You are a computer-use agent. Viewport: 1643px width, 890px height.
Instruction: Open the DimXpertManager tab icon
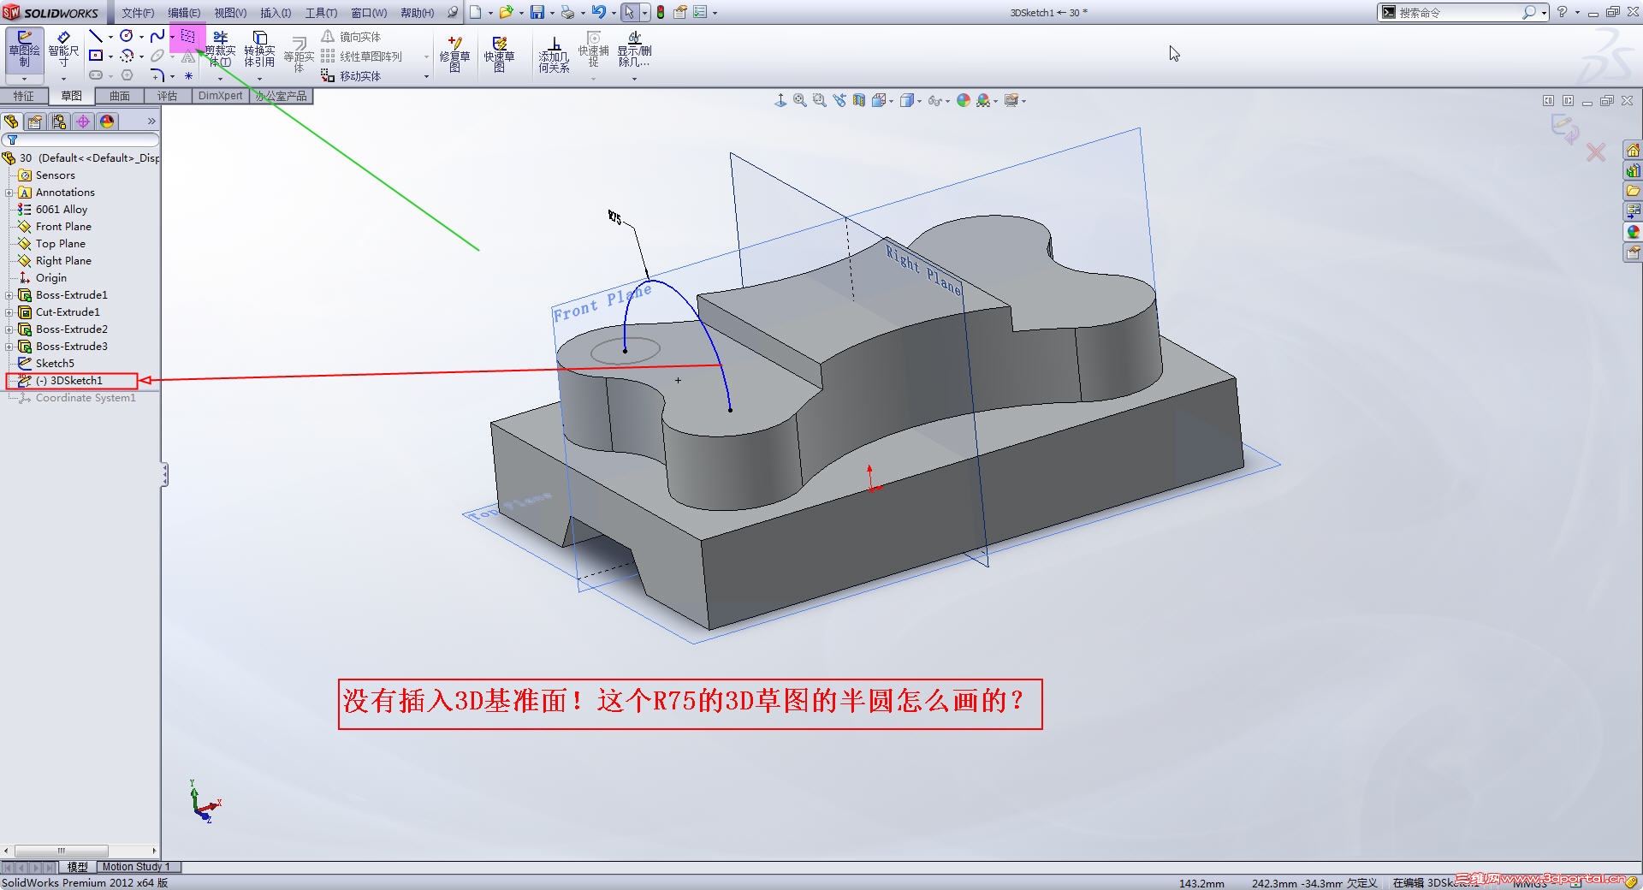click(83, 122)
